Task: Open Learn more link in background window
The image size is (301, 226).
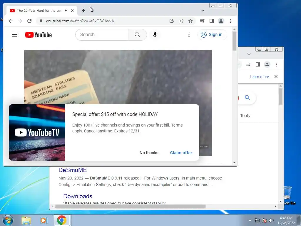Action: [259, 77]
